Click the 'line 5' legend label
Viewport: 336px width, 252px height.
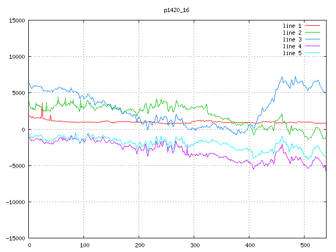(x=292, y=53)
